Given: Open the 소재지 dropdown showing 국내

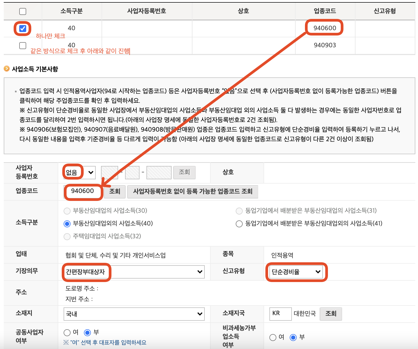Looking at the screenshot, I should pos(134,314).
